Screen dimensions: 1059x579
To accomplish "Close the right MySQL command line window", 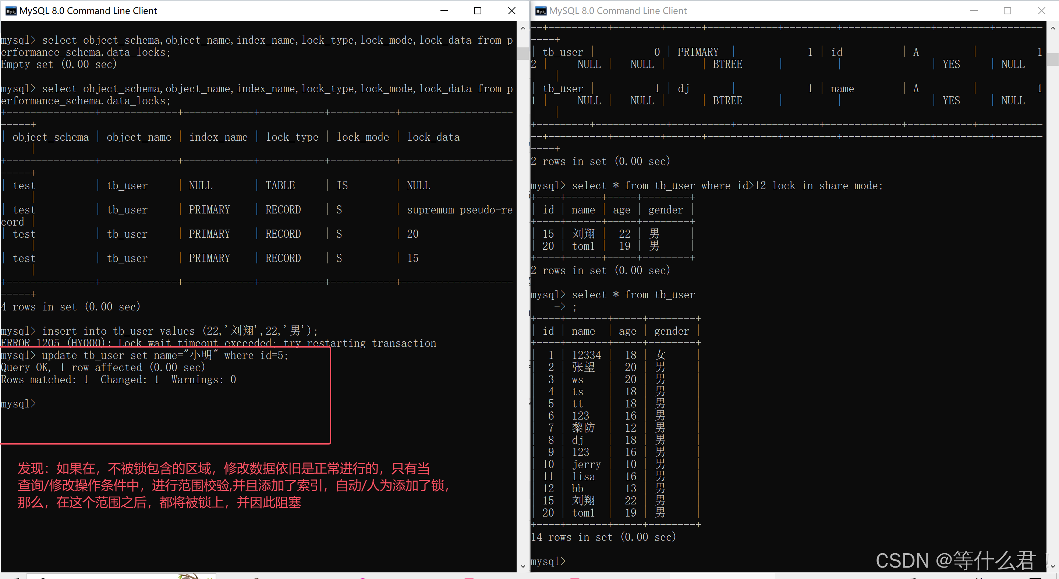I will [x=1041, y=11].
